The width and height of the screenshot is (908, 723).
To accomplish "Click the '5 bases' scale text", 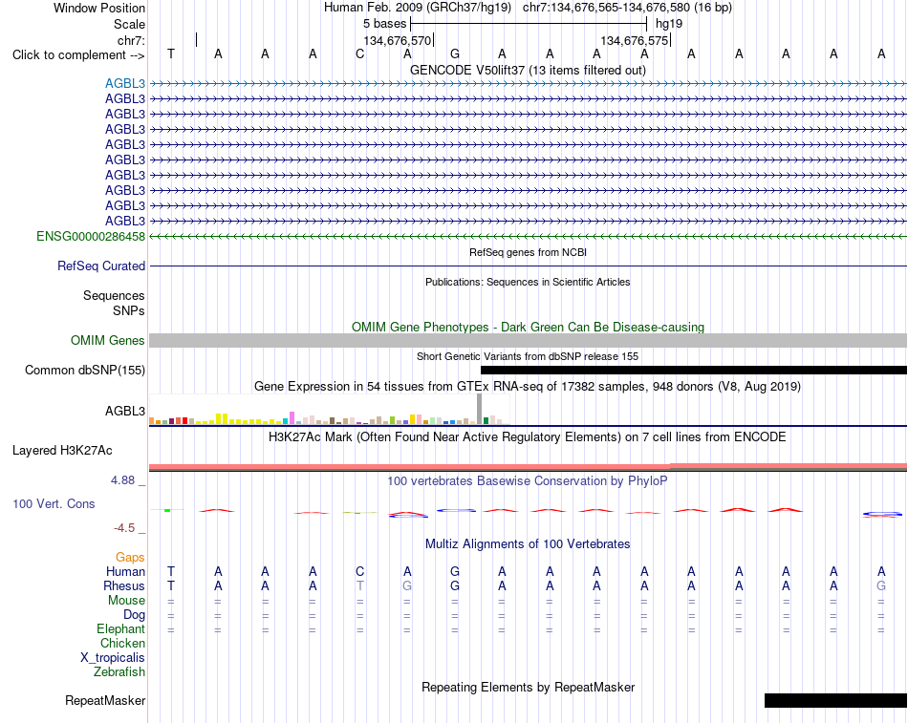I will pos(385,24).
